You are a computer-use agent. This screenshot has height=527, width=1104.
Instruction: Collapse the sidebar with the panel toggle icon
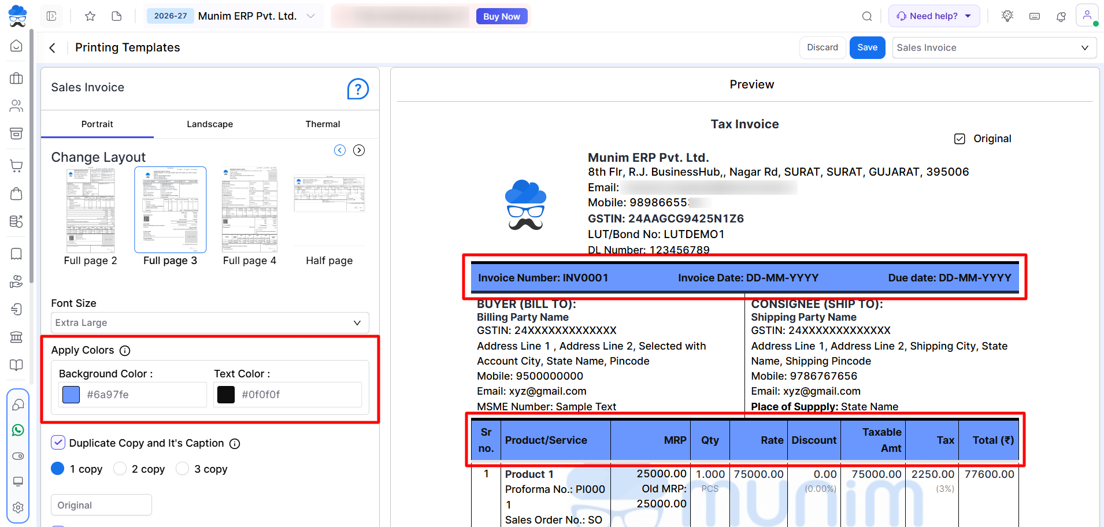tap(51, 16)
